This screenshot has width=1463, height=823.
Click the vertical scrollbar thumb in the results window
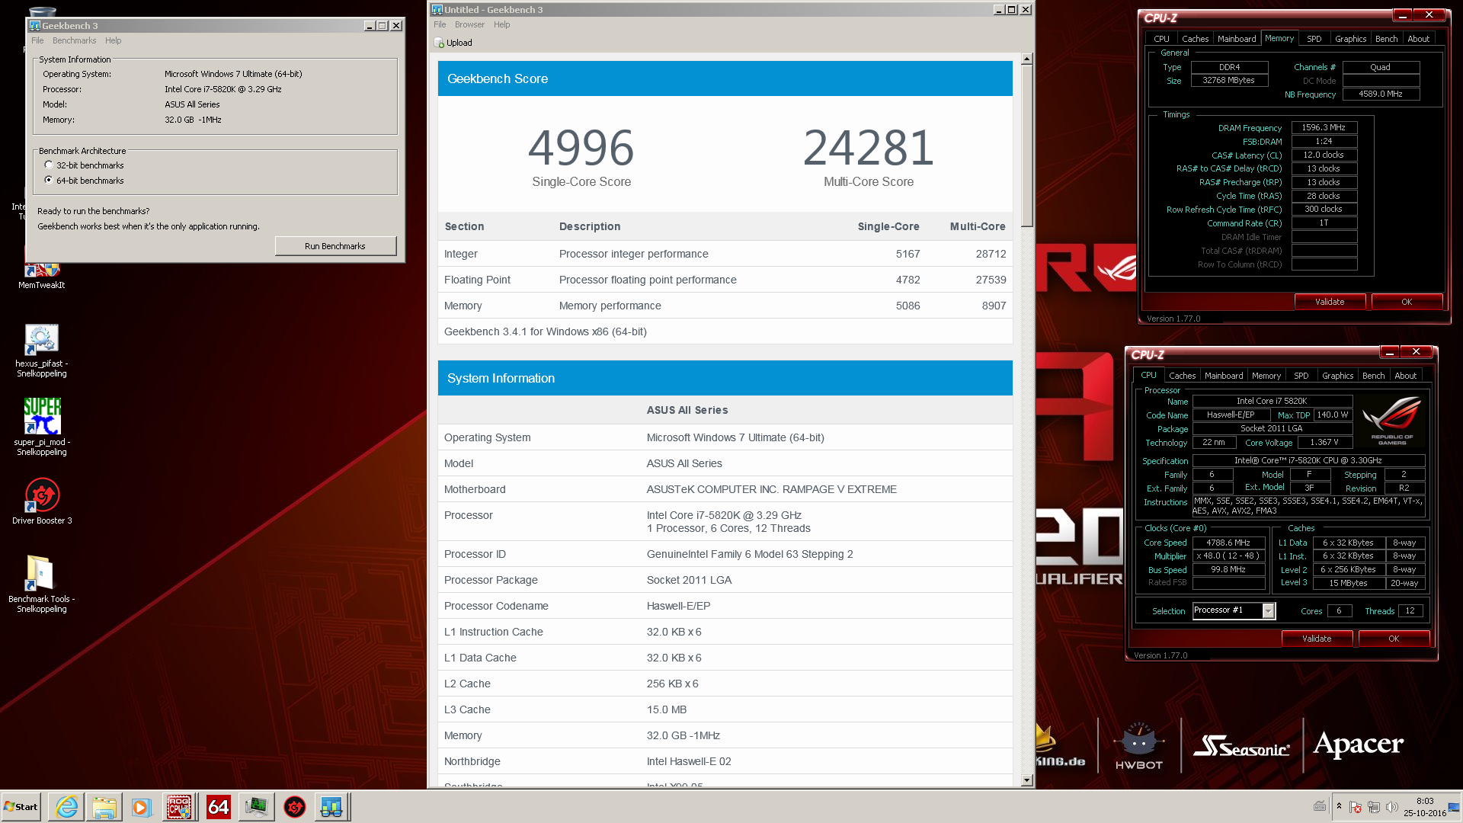(1026, 146)
